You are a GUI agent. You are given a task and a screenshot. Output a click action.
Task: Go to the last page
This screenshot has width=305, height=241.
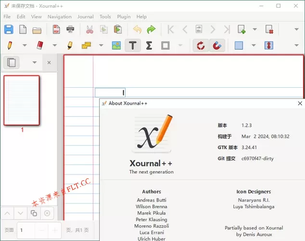227,29
